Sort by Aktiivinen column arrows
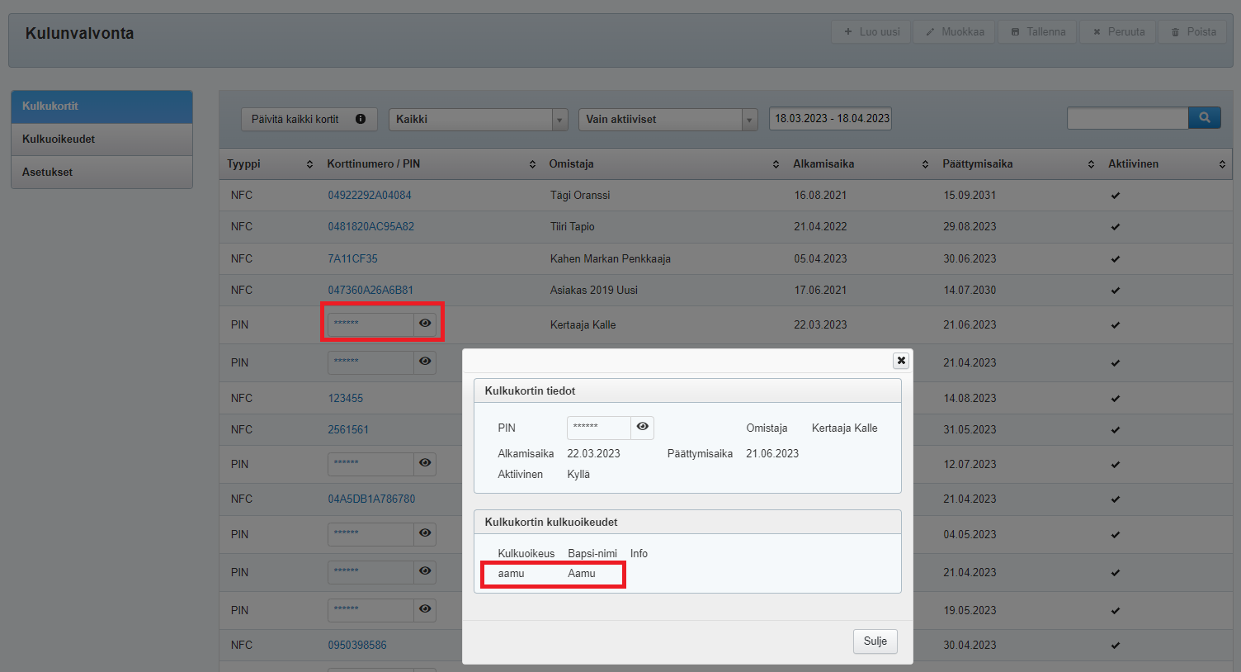 [1222, 164]
